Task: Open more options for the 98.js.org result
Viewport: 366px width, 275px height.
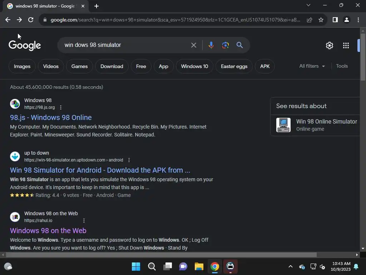Action: [61, 107]
